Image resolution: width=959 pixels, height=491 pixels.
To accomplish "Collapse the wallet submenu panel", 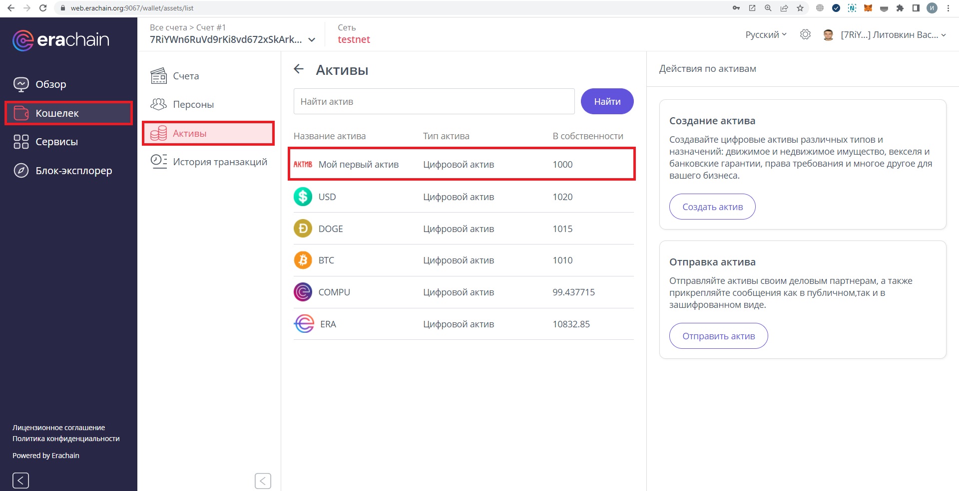I will (263, 481).
